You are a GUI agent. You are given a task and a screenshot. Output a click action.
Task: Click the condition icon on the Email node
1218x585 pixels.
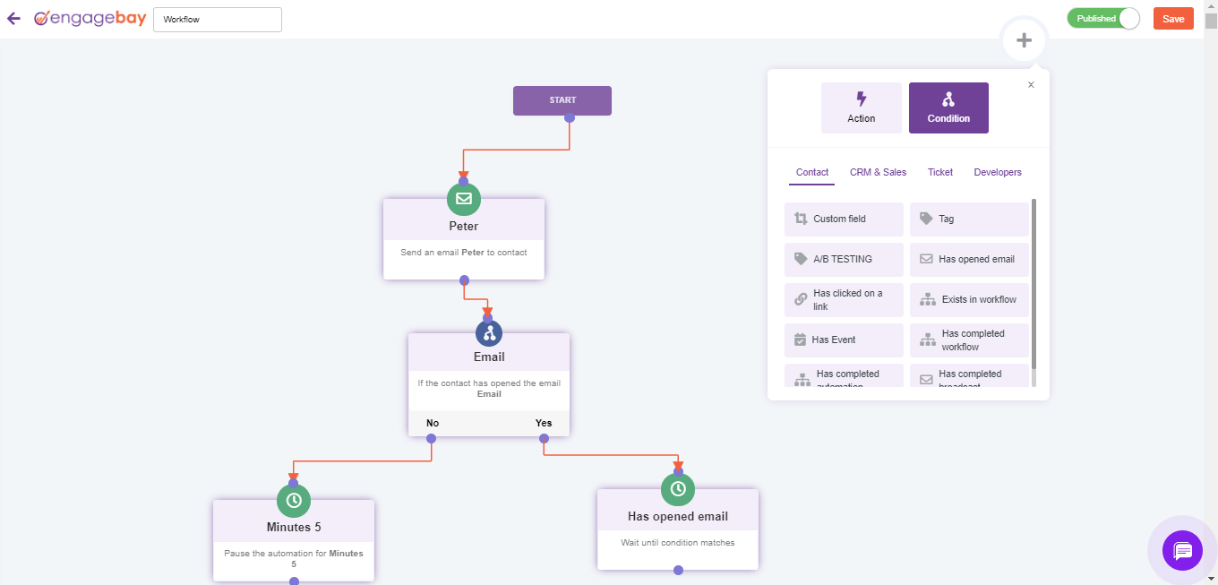(x=489, y=332)
